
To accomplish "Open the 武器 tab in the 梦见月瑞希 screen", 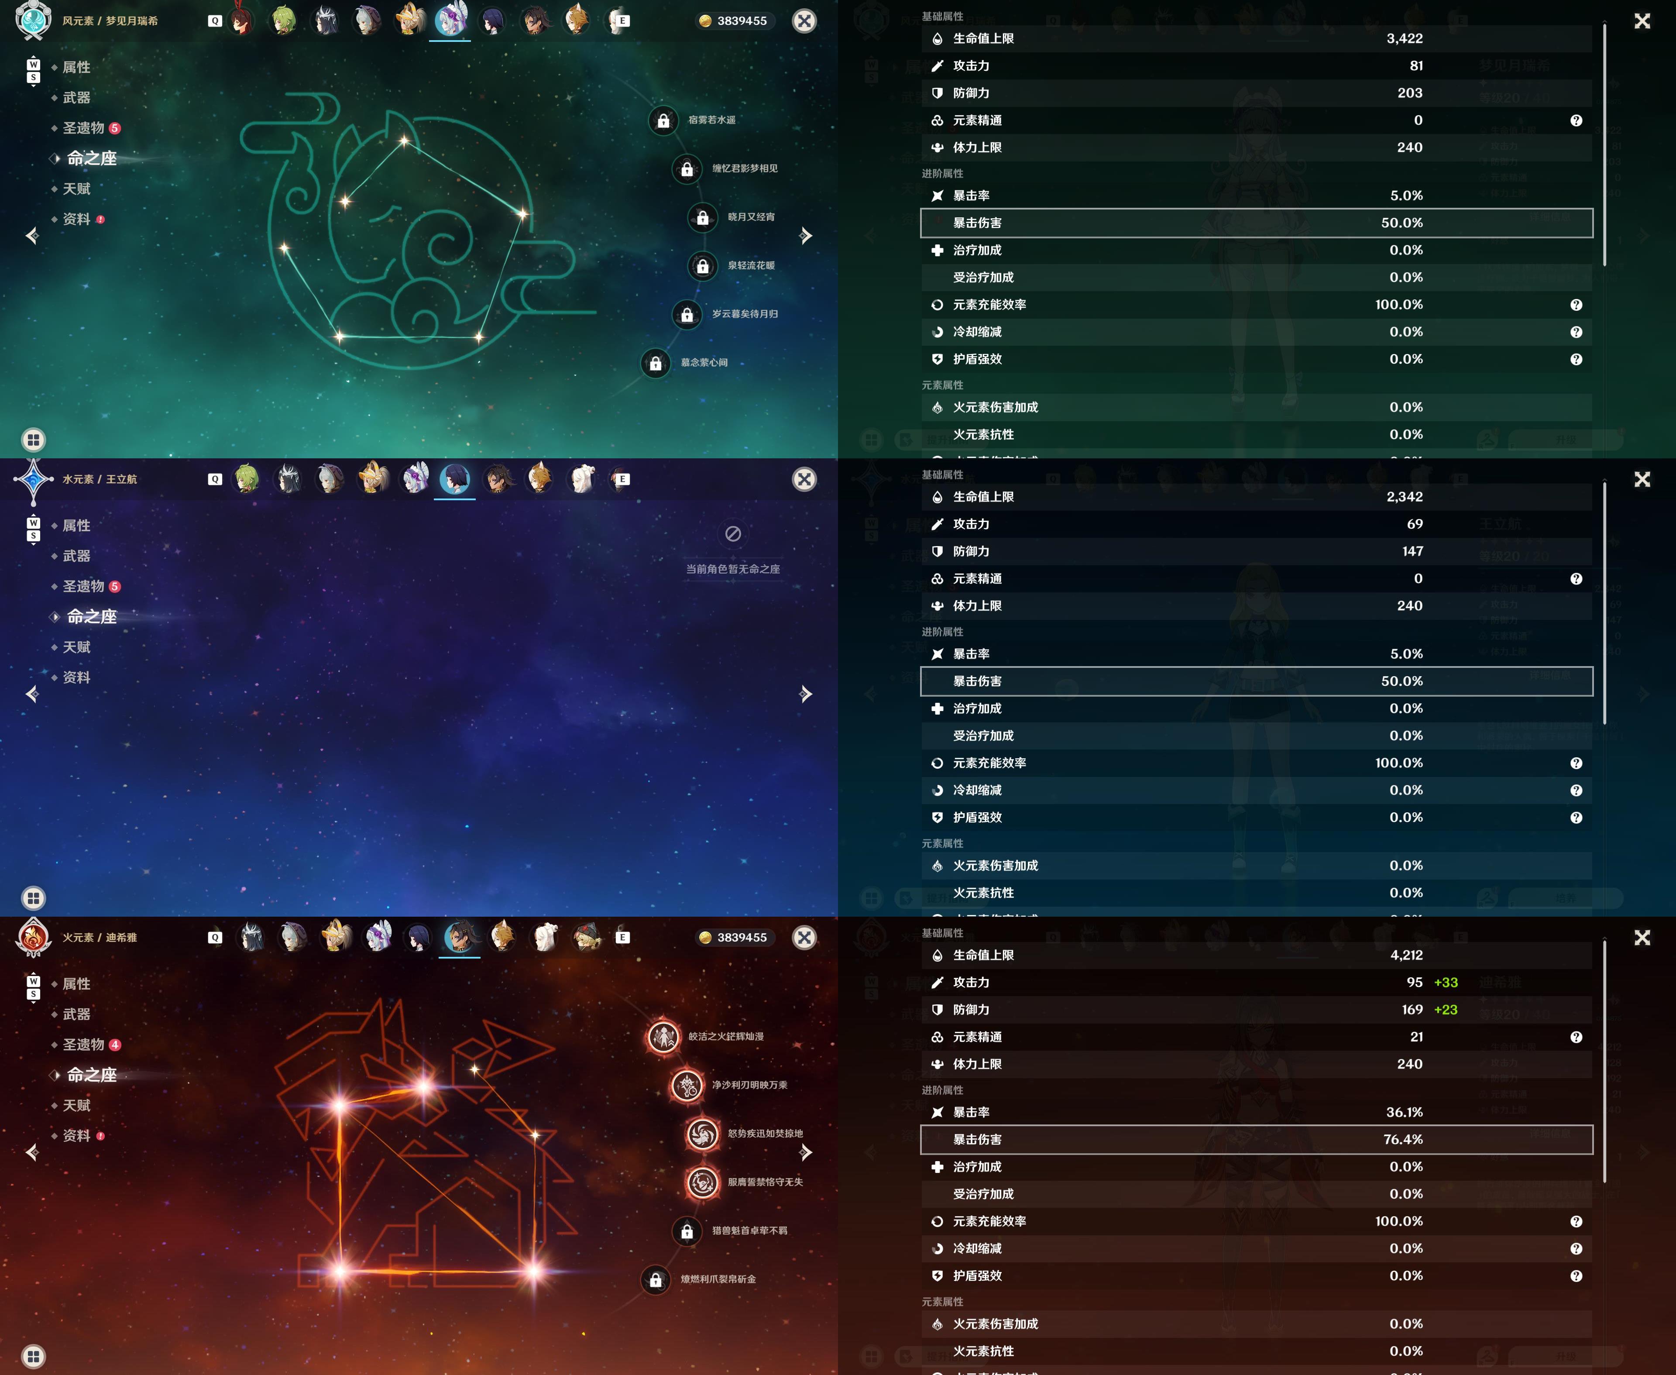I will [x=76, y=97].
